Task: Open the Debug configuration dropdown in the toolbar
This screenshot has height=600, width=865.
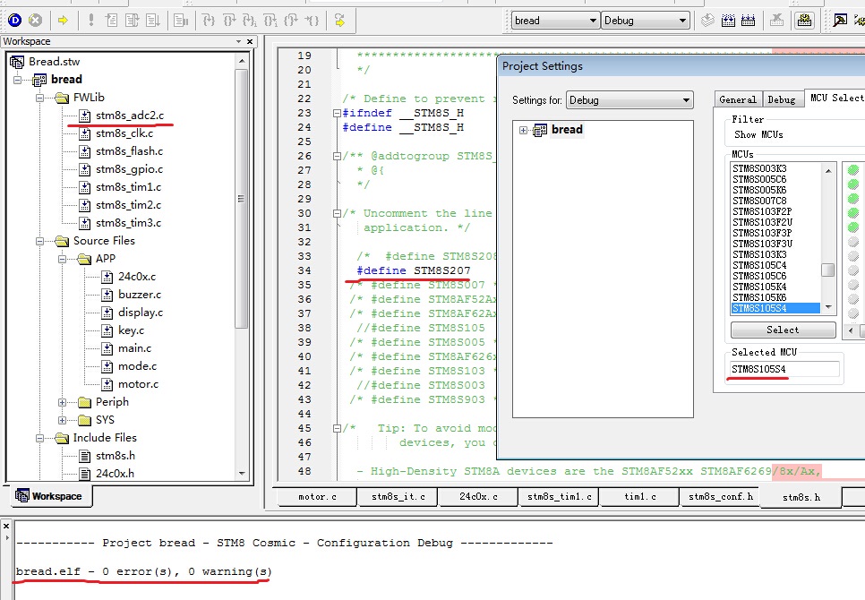Action: point(682,21)
